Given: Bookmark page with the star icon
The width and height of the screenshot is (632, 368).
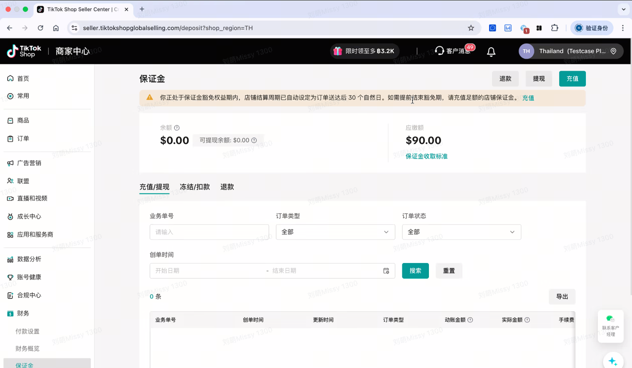Looking at the screenshot, I should pyautogui.click(x=470, y=28).
